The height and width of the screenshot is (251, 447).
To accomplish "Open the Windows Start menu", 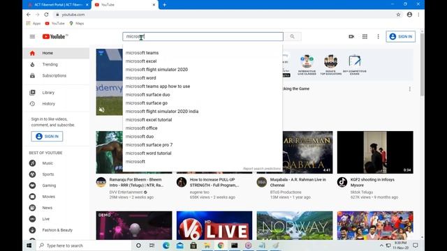I will (x=29, y=245).
